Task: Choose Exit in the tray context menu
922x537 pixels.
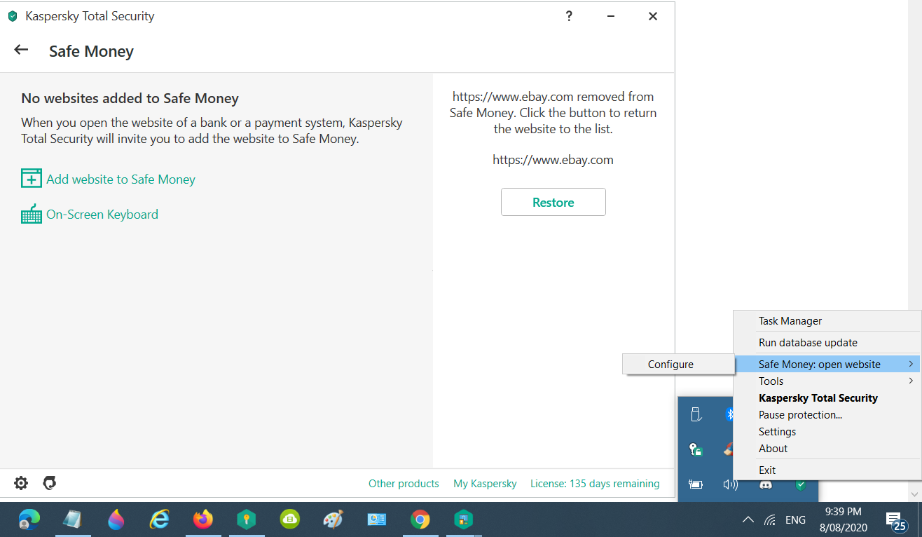Action: 827,470
